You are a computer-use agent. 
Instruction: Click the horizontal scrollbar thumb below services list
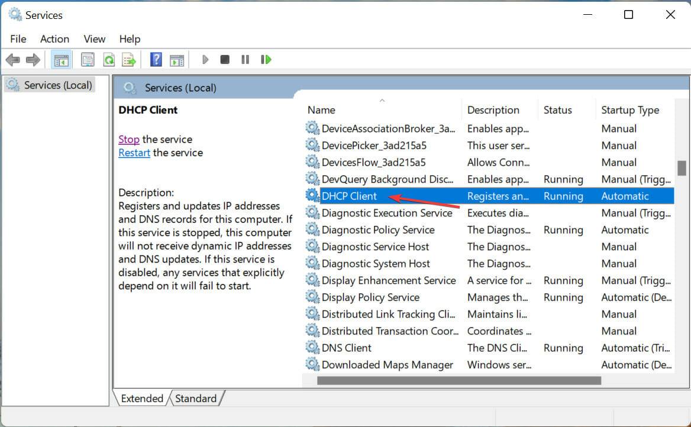[458, 380]
